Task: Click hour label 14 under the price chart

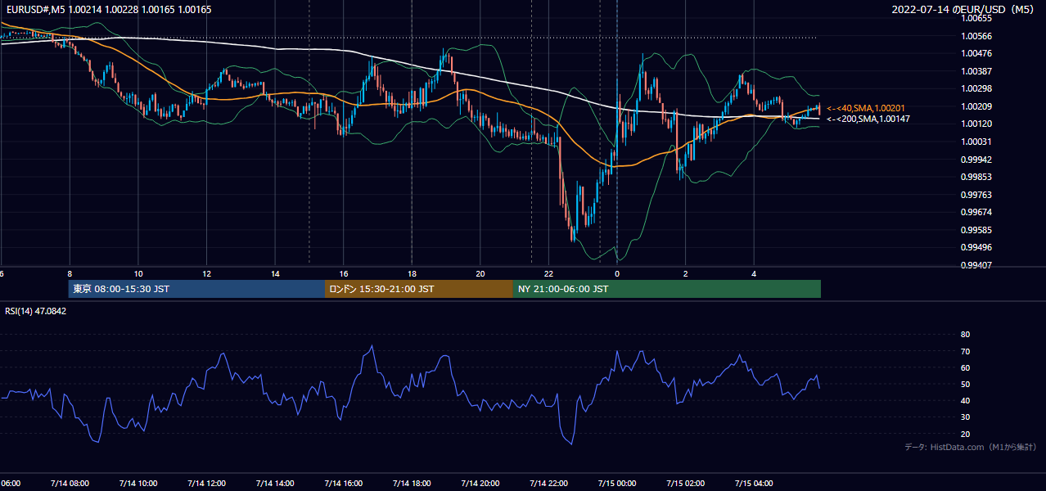Action: 275,274
